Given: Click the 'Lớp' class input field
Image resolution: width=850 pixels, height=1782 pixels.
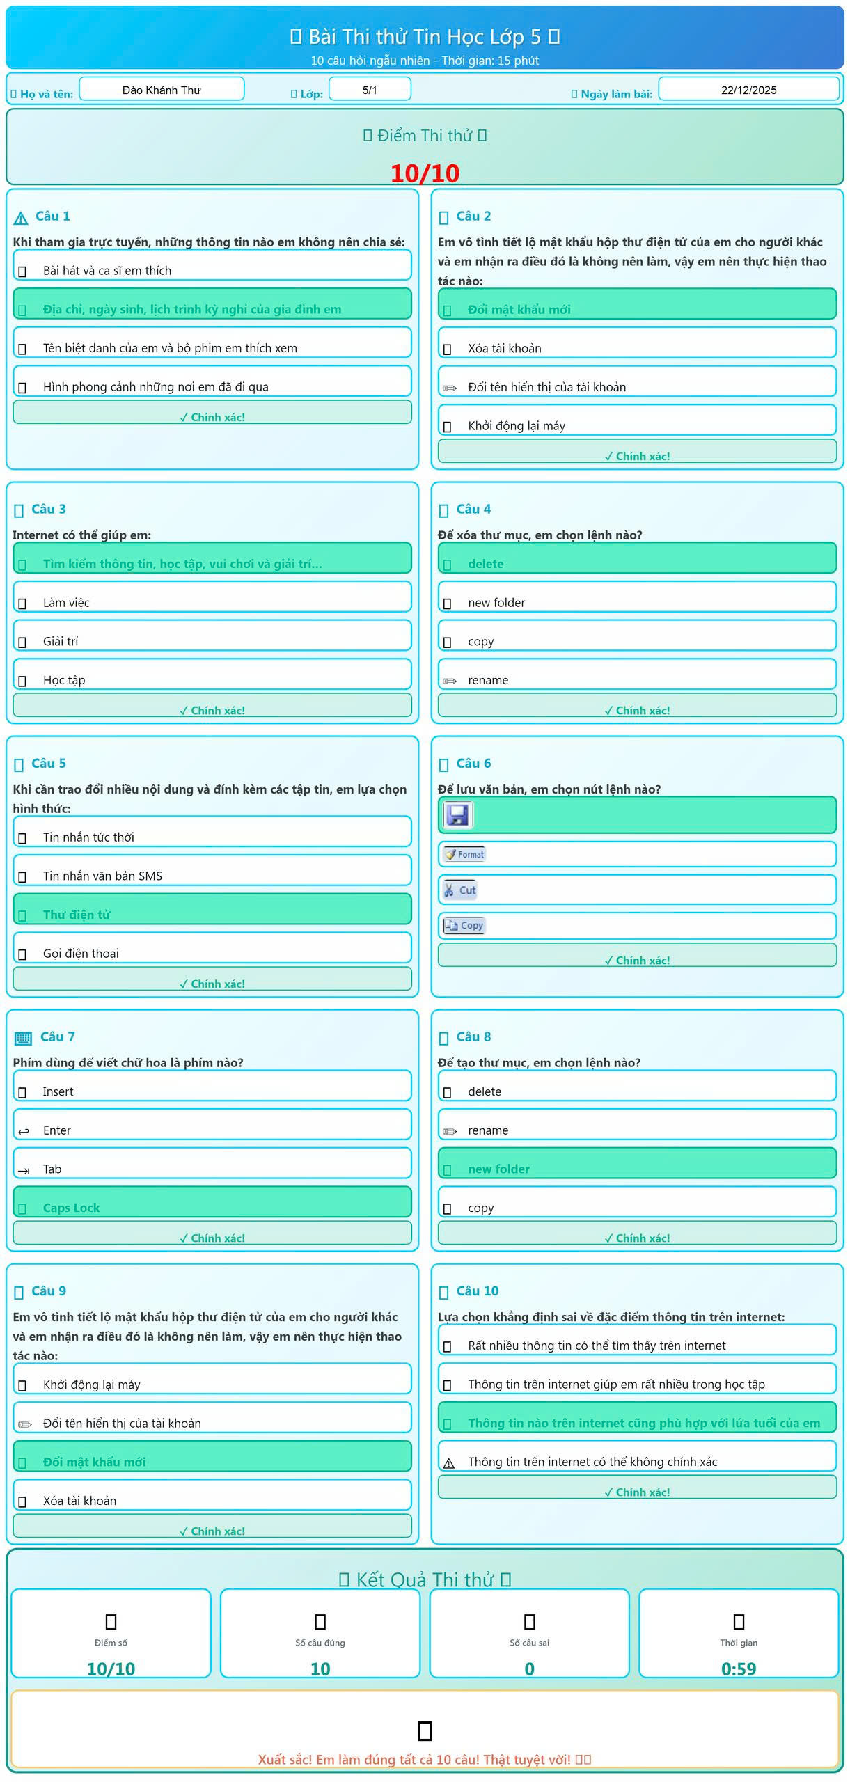Looking at the screenshot, I should pos(370,90).
